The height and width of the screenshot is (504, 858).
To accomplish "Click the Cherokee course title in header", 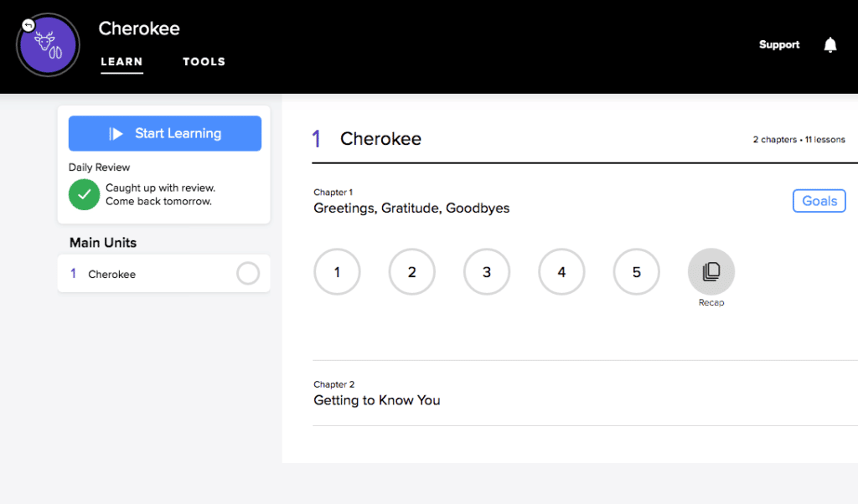I will (x=139, y=28).
